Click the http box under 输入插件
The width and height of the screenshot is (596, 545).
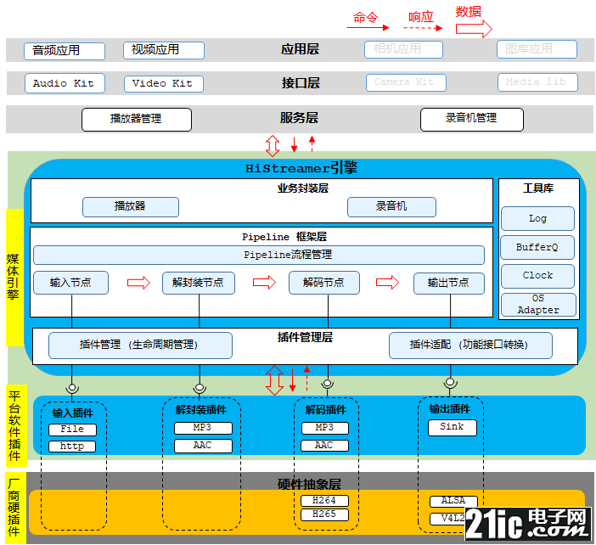(72, 447)
